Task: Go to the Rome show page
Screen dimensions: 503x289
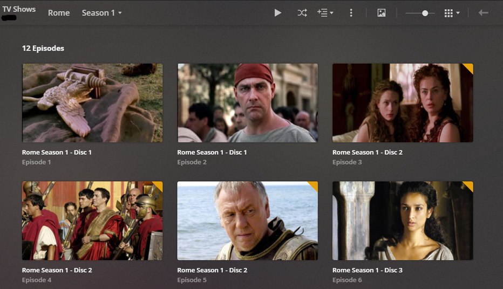Action: [x=59, y=13]
